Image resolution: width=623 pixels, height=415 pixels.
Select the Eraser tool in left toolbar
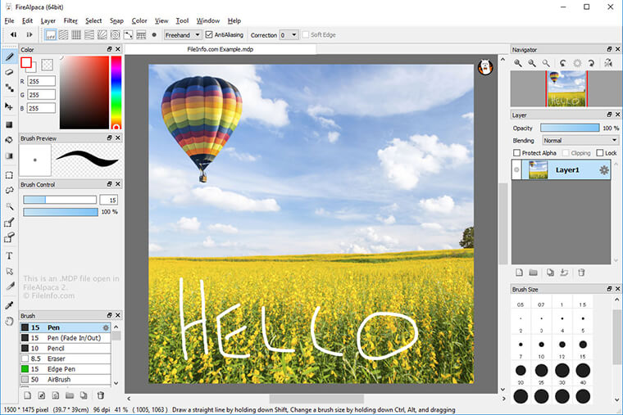[x=9, y=72]
